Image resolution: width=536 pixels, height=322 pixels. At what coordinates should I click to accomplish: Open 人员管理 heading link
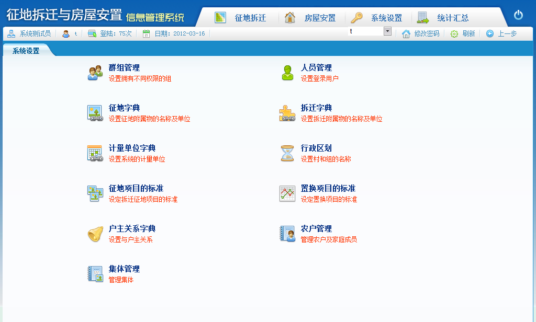316,67
